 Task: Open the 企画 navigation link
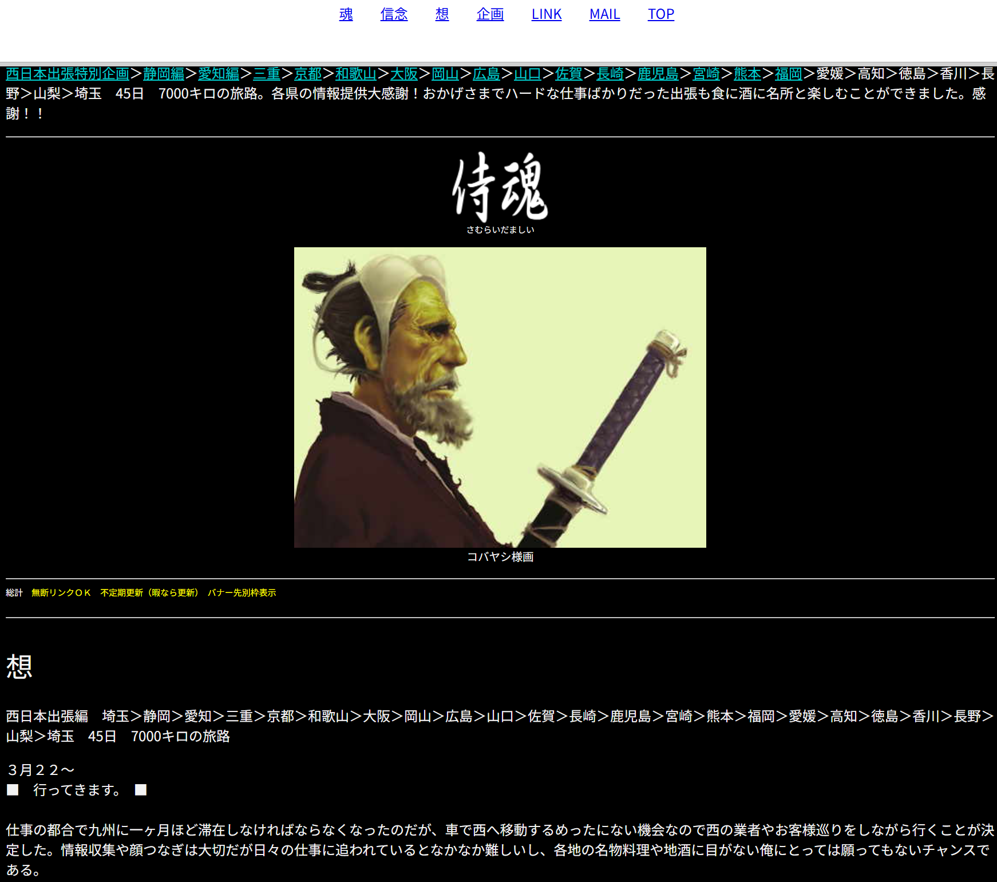pyautogui.click(x=490, y=14)
